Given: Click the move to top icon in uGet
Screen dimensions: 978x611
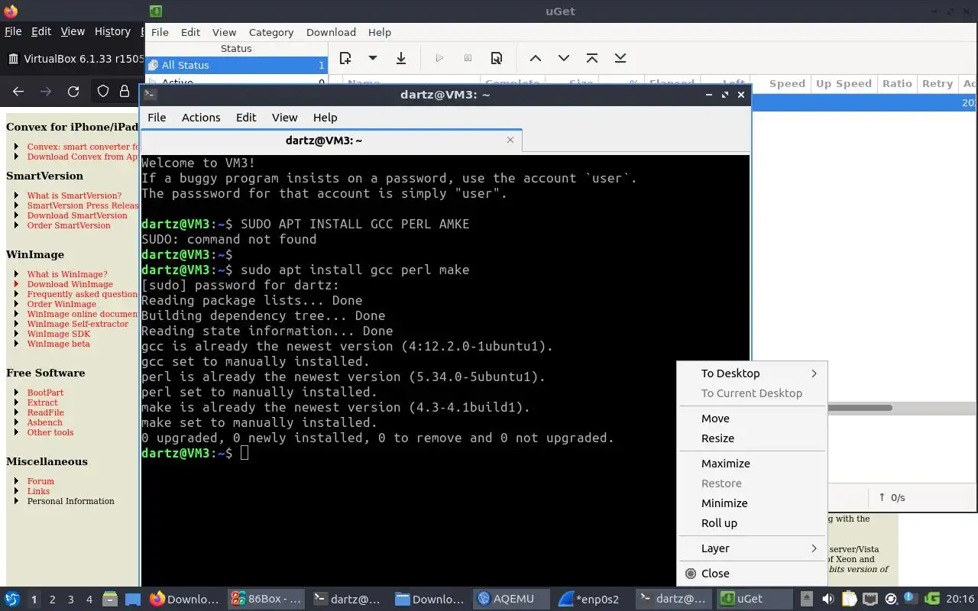Looking at the screenshot, I should click(592, 58).
